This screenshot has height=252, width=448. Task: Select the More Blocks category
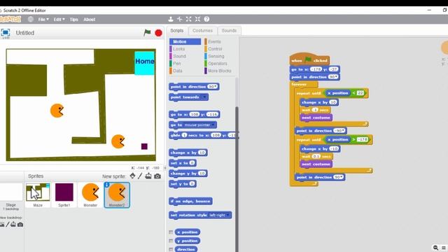[219, 71]
